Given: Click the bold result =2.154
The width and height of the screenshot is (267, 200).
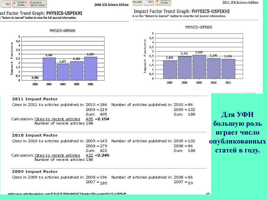Looking at the screenshot, I should click(x=102, y=119).
